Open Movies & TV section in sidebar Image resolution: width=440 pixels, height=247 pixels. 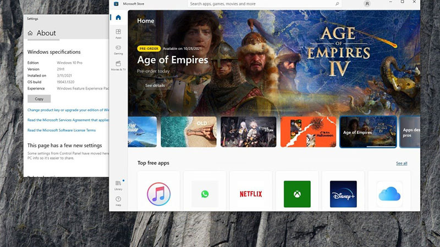(118, 65)
